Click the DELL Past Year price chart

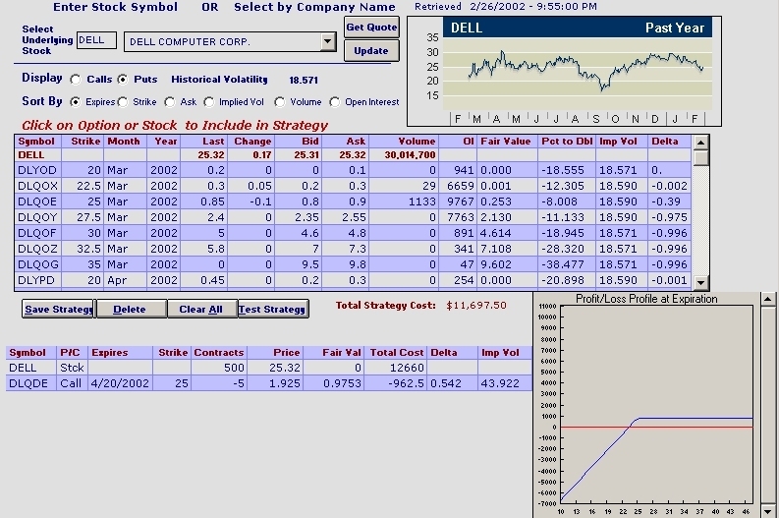pos(565,71)
